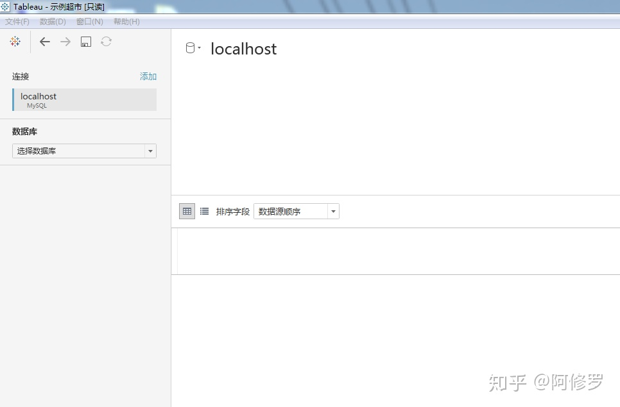Click the localhost data source name to rename it

tap(243, 48)
